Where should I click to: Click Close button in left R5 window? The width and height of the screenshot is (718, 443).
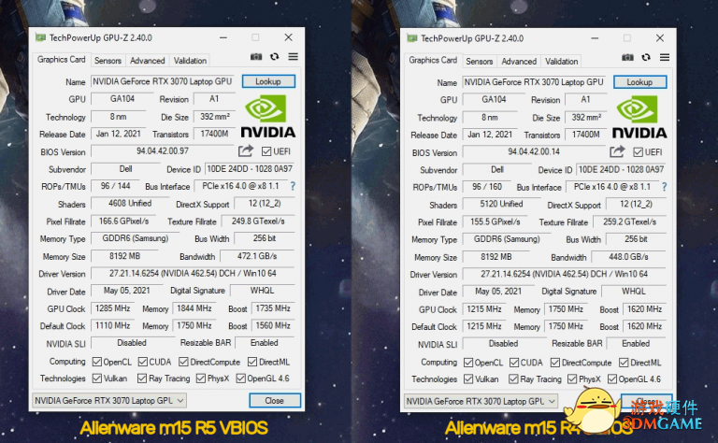pos(275,400)
